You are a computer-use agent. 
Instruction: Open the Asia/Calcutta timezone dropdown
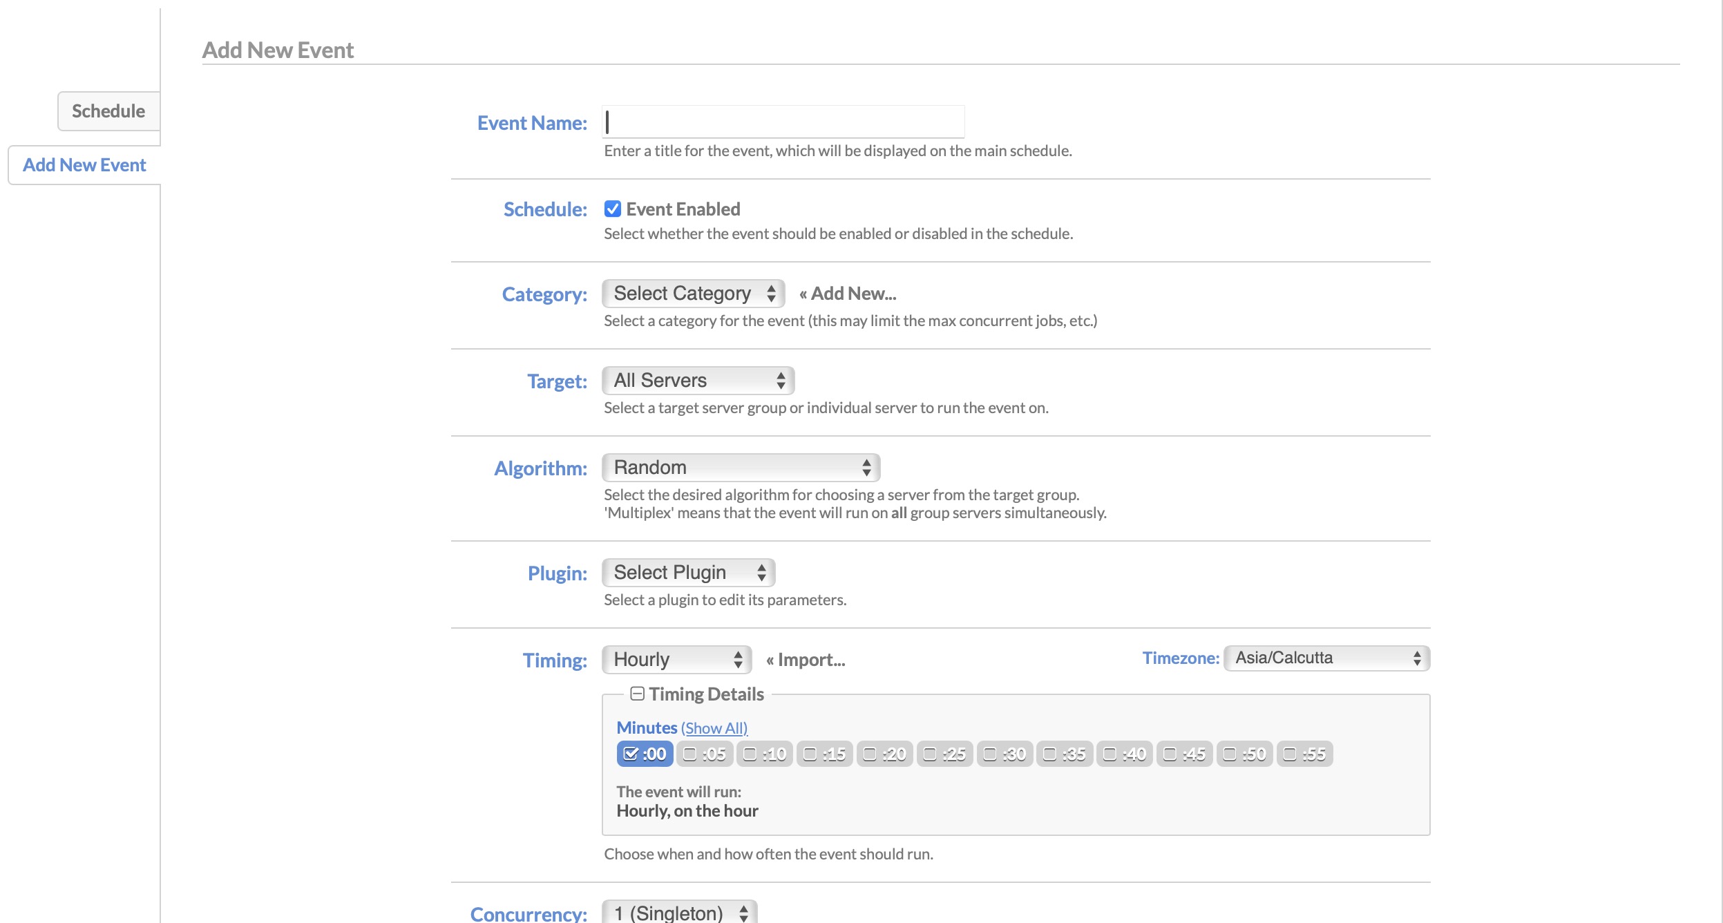1326,658
